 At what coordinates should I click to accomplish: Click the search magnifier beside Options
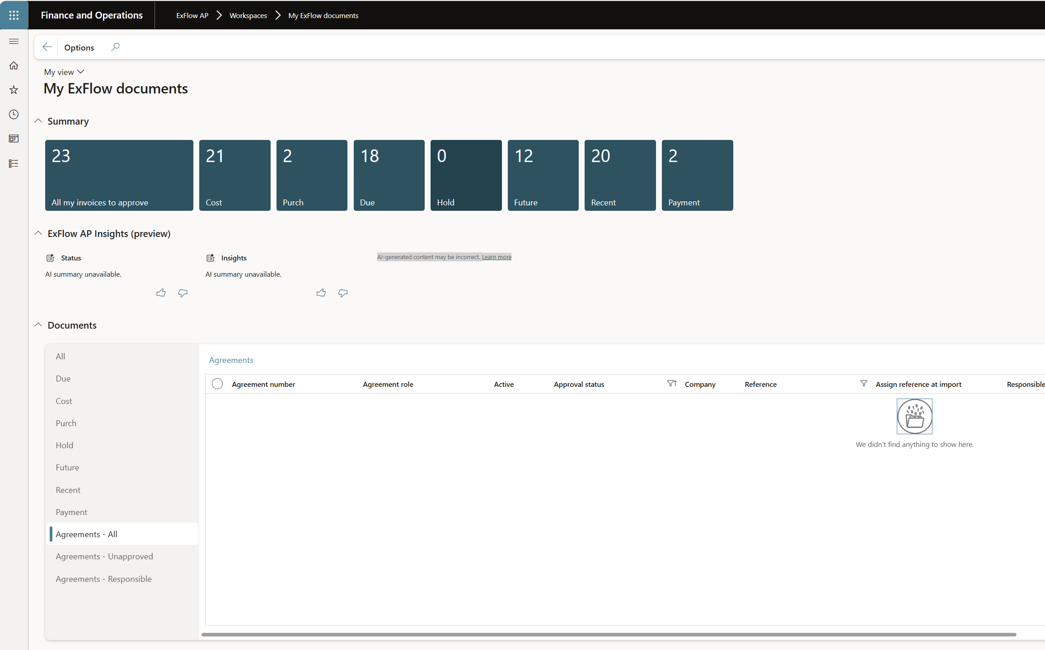tap(116, 47)
